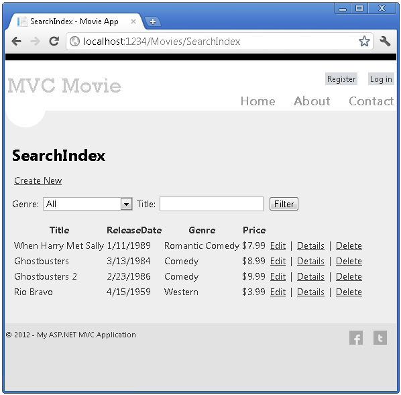
Task: Click the '2/23/1986' release date cell
Action: (129, 276)
